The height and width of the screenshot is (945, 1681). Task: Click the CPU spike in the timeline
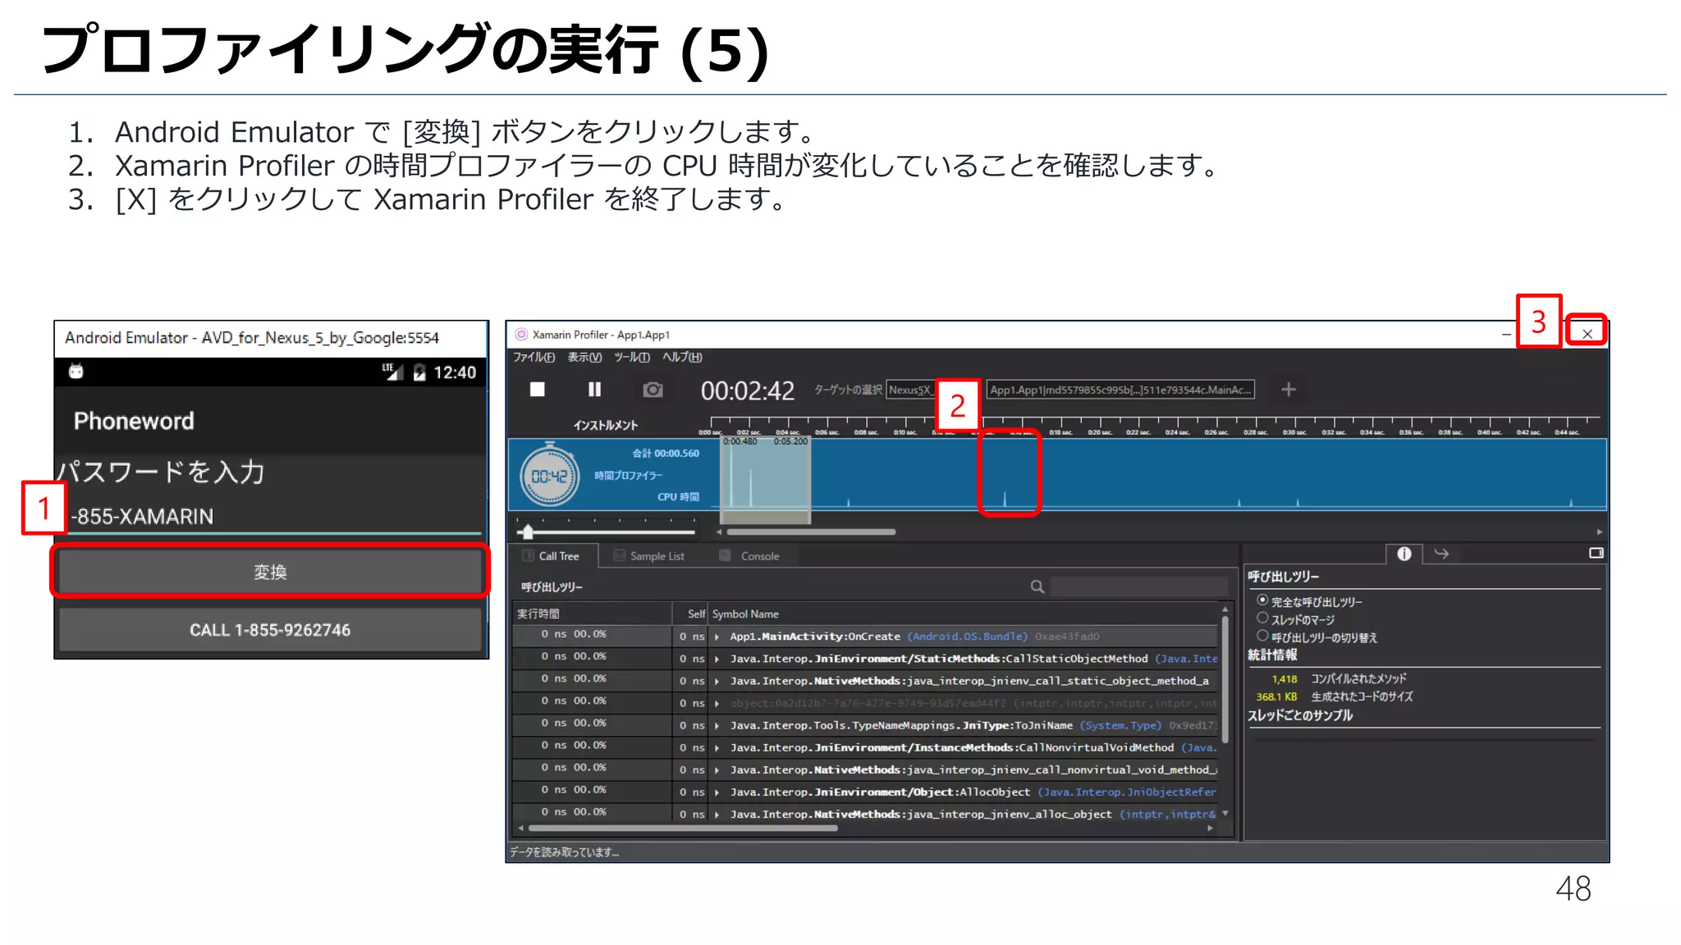(x=1005, y=497)
